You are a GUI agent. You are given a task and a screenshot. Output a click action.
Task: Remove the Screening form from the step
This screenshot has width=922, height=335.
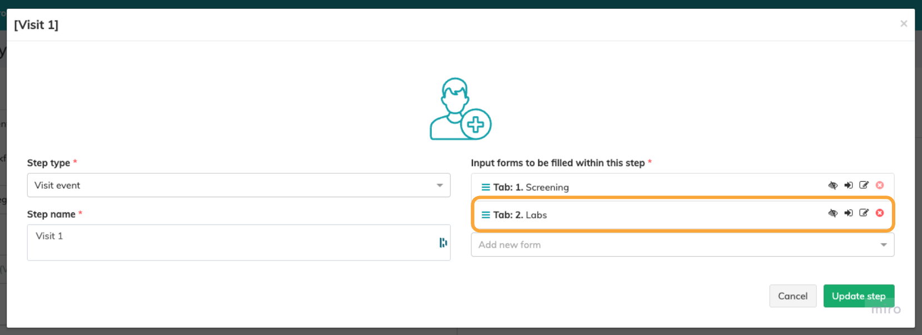pos(880,186)
